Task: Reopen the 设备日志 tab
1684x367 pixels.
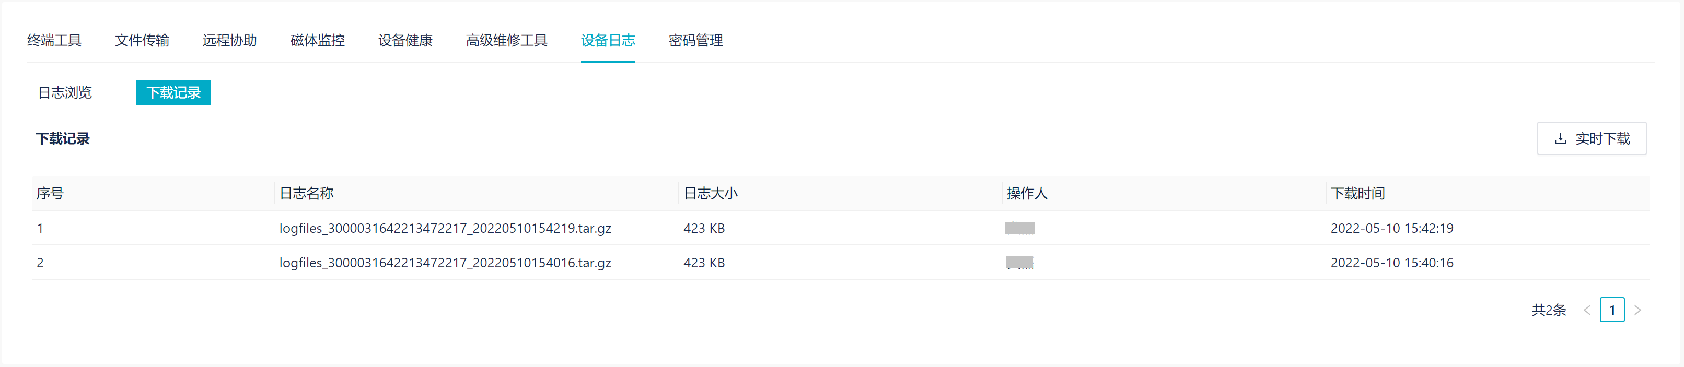Action: 608,41
